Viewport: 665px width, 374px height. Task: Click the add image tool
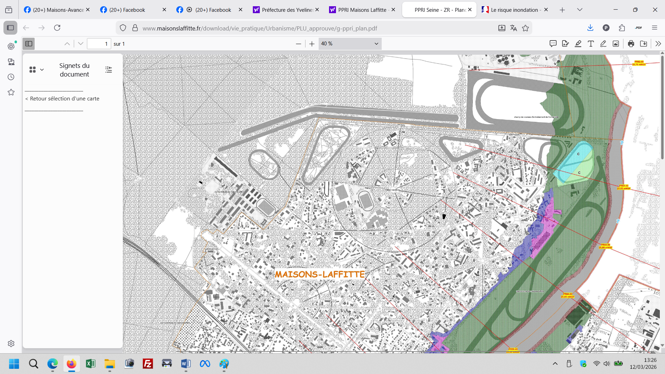pos(616,44)
